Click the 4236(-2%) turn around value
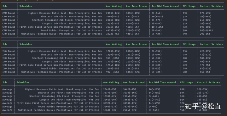The height and width of the screenshot is (116, 227). click(x=132, y=24)
